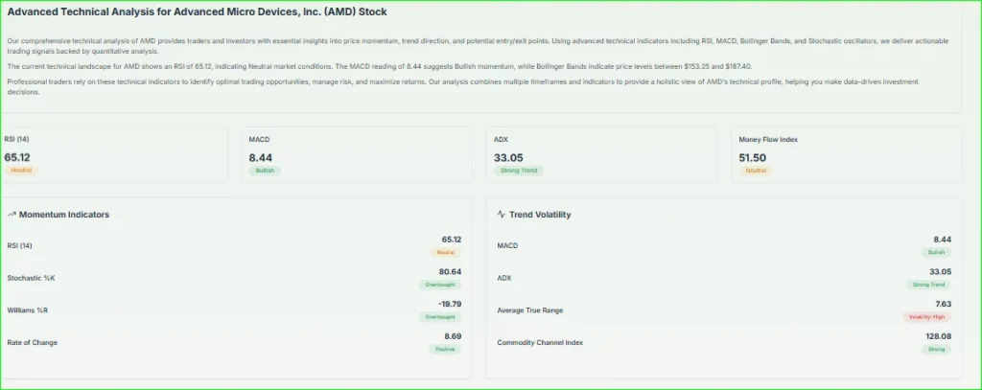Click the Volatility: High badge
The width and height of the screenshot is (982, 390).
tap(927, 316)
